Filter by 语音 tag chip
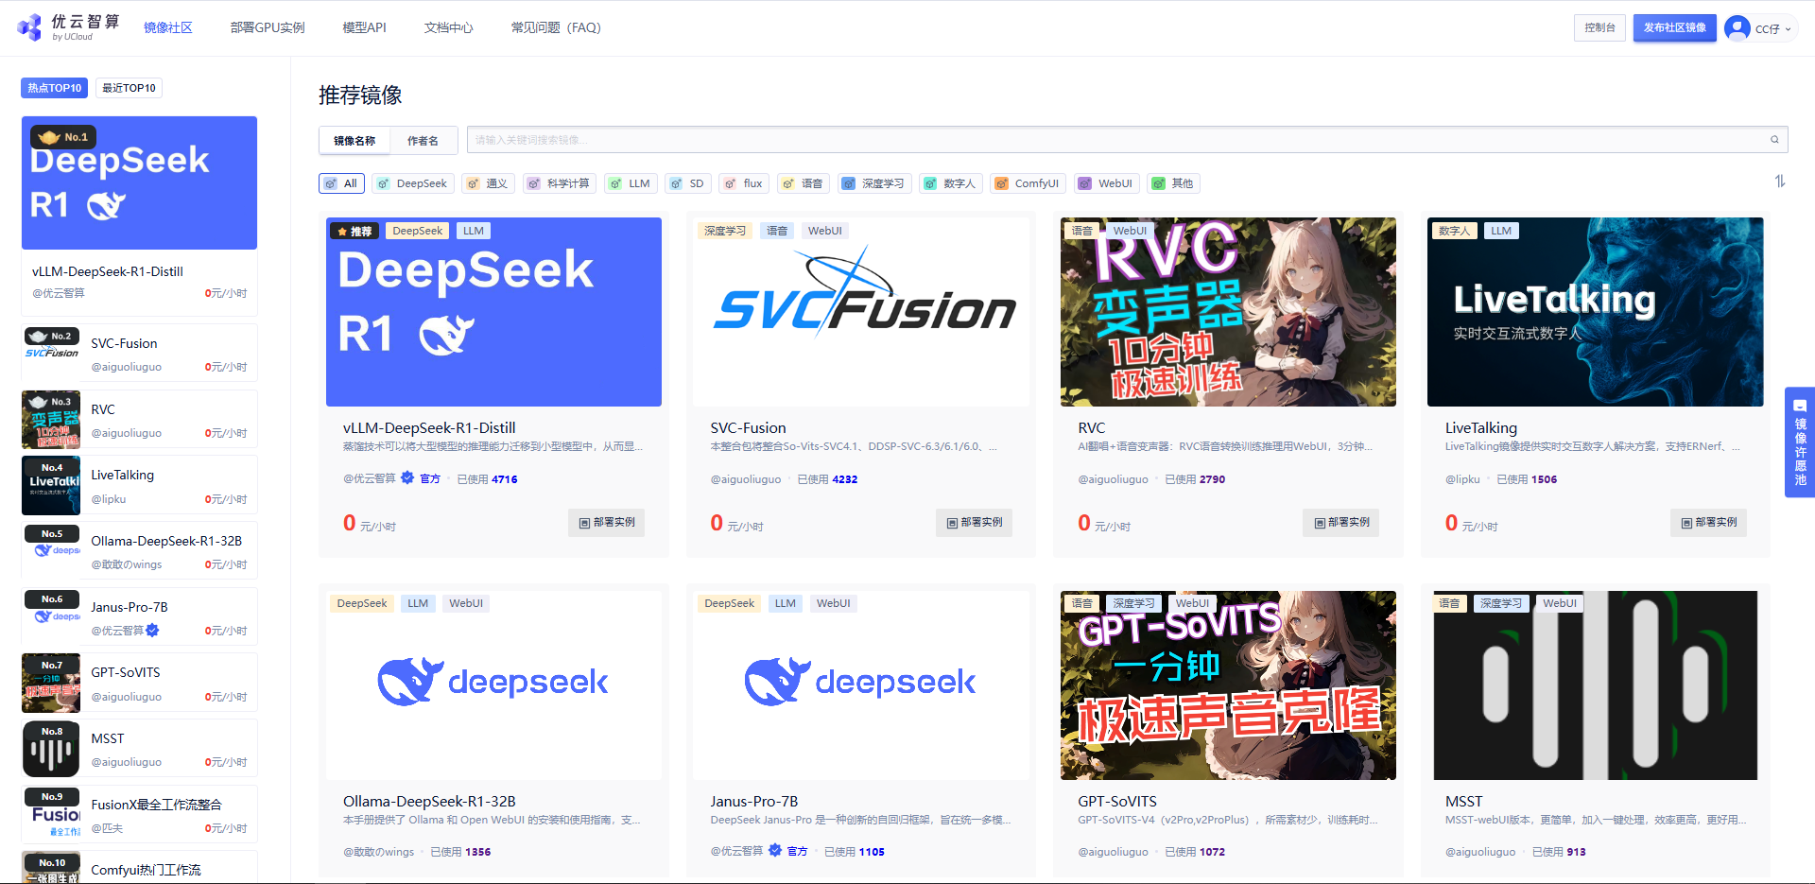Viewport: 1815px width, 884px height. pyautogui.click(x=804, y=183)
